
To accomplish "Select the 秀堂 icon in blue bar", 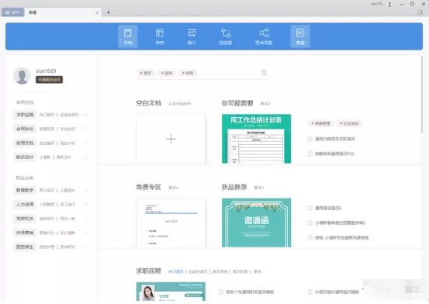I will pos(300,36).
